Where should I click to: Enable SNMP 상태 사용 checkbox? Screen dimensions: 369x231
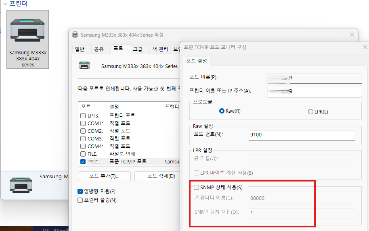tap(196, 188)
